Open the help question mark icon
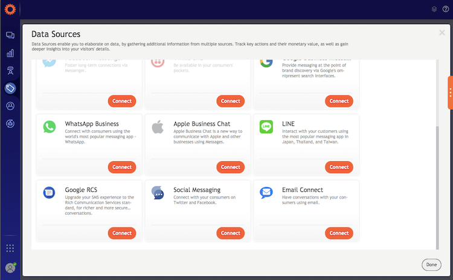The width and height of the screenshot is (453, 280). coord(446,9)
